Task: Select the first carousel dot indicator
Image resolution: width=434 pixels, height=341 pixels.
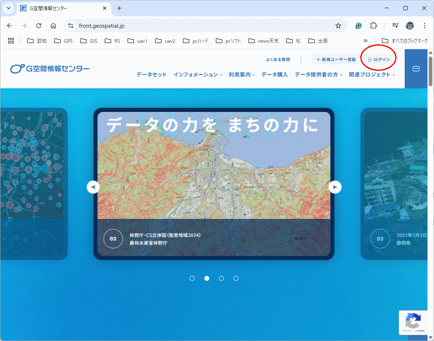Action: tap(192, 278)
